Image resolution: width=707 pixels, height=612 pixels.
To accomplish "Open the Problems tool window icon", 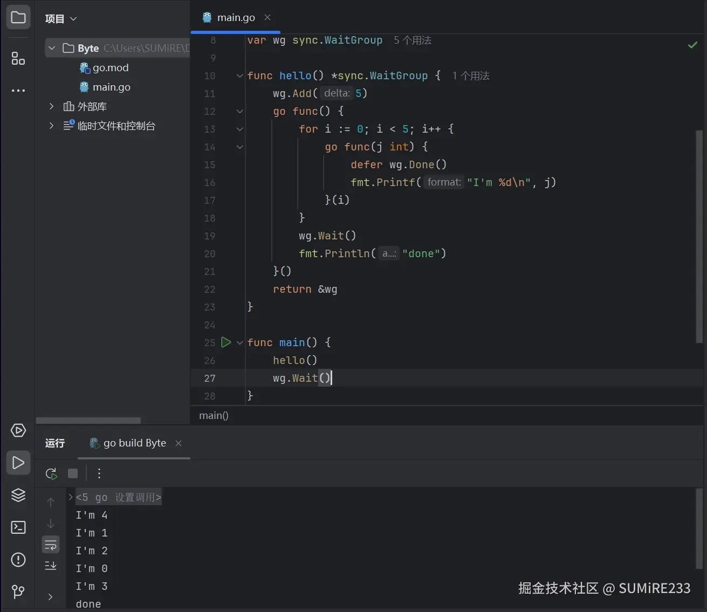I will pyautogui.click(x=18, y=560).
